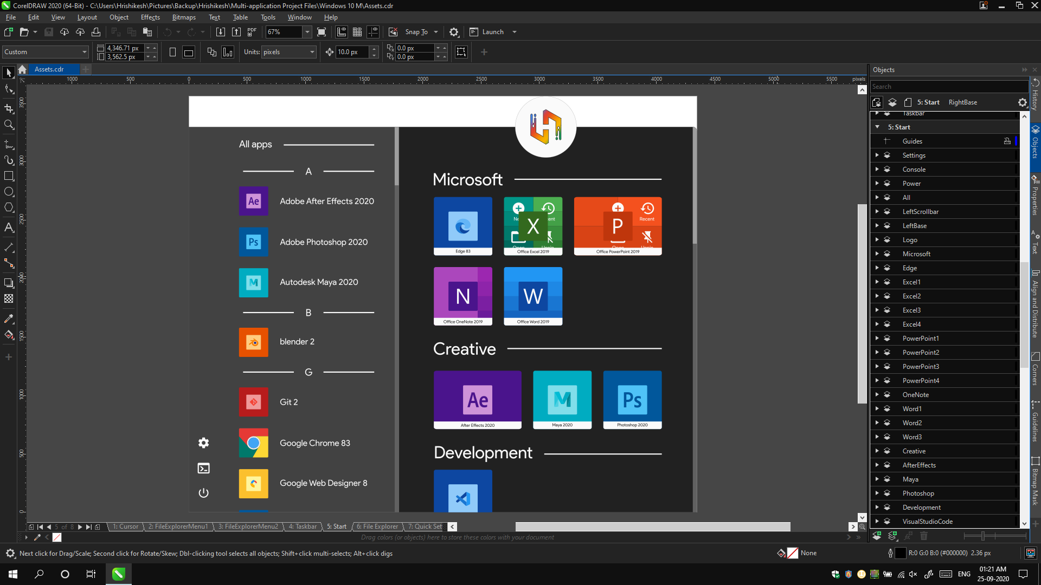Open the zoom level dropdown

click(307, 32)
